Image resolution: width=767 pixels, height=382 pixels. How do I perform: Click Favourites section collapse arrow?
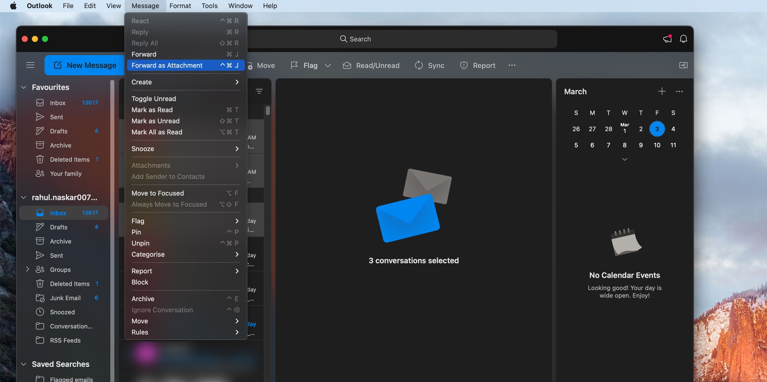(24, 88)
